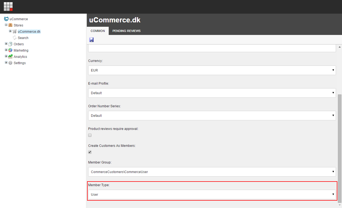
Task: Open the Member Type dropdown showing User
Action: pyautogui.click(x=212, y=194)
